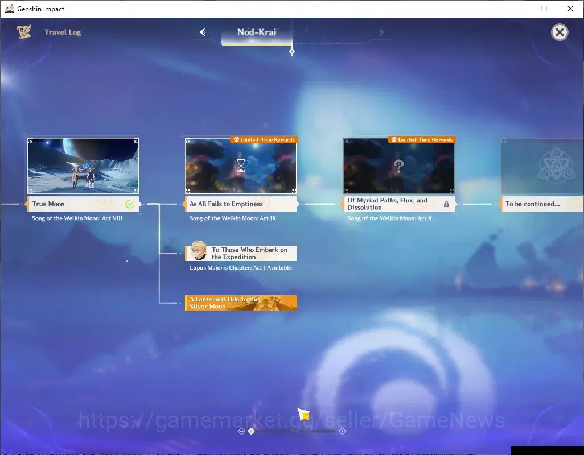Click As All Falls to Emptiness title bar
The image size is (584, 455).
(241, 204)
